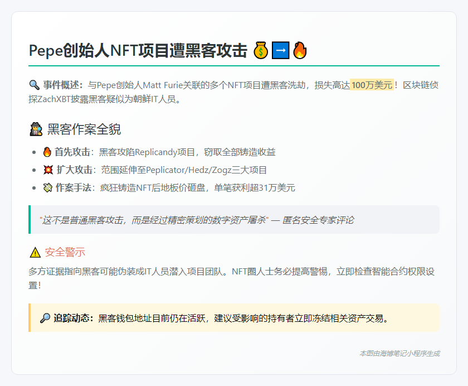Click the 追踪动态 bold label
Image resolution: width=468 pixels, height=386 pixels.
point(71,318)
